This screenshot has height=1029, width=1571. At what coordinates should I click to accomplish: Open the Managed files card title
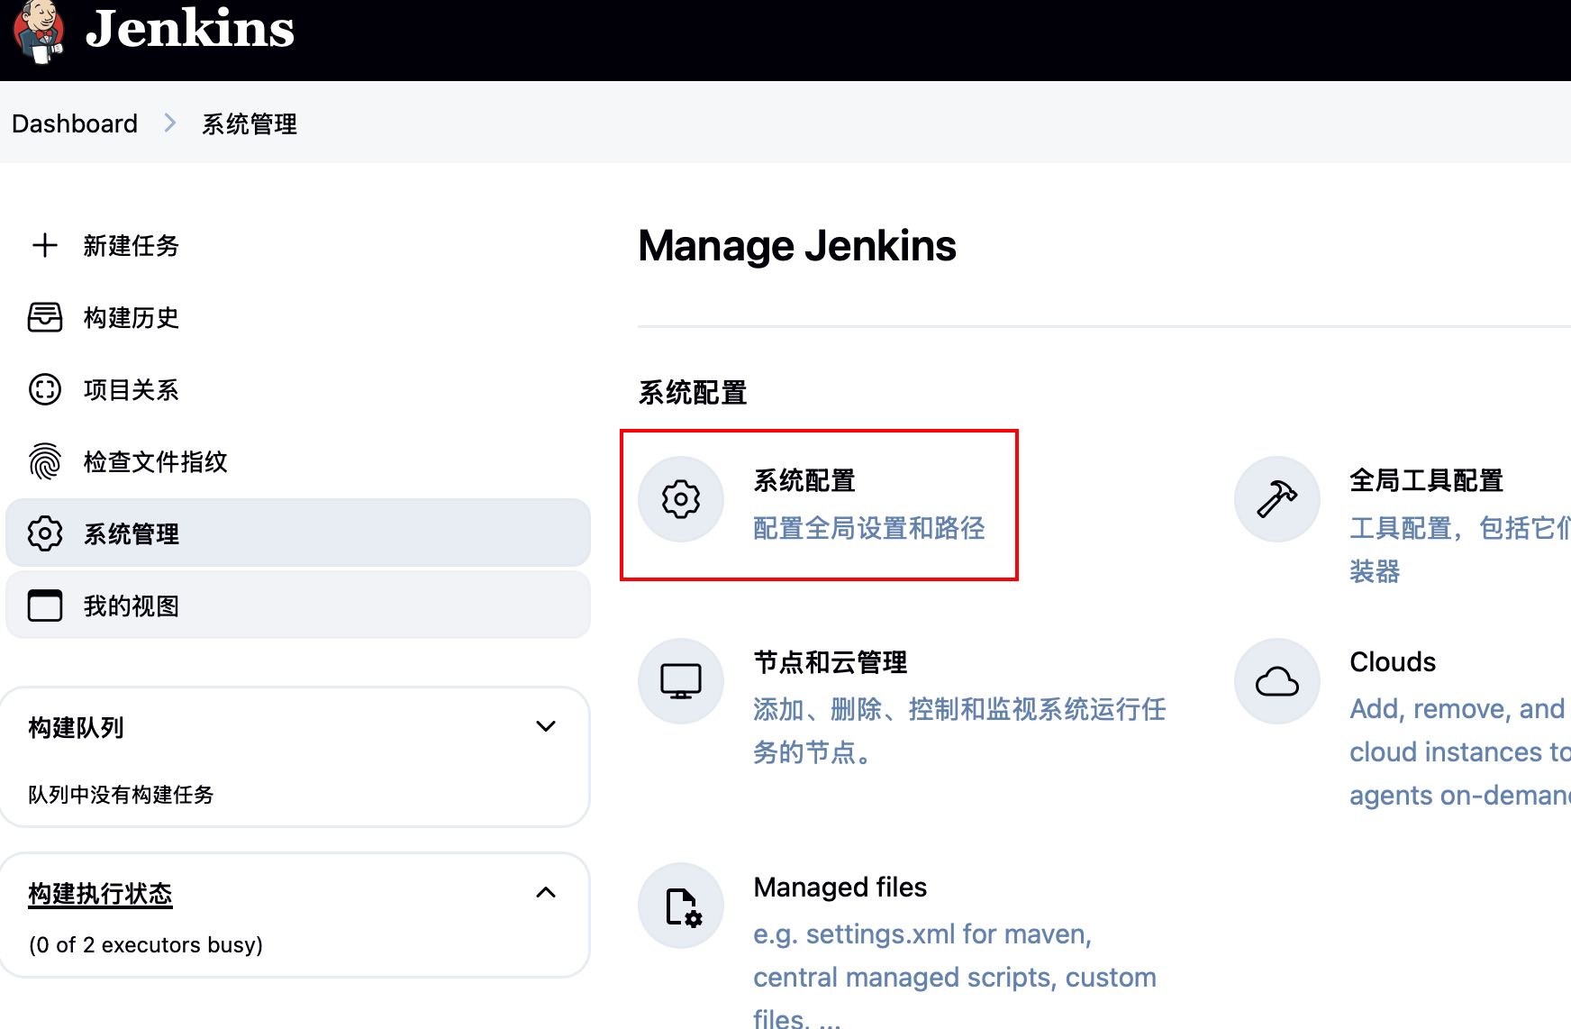(x=840, y=888)
